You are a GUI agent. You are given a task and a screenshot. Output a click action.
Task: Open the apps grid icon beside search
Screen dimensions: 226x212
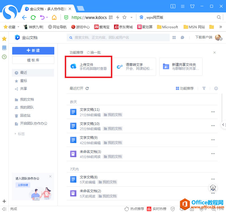(x=174, y=38)
